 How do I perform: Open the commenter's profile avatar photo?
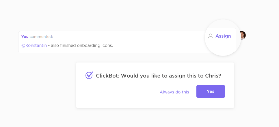tap(243, 35)
